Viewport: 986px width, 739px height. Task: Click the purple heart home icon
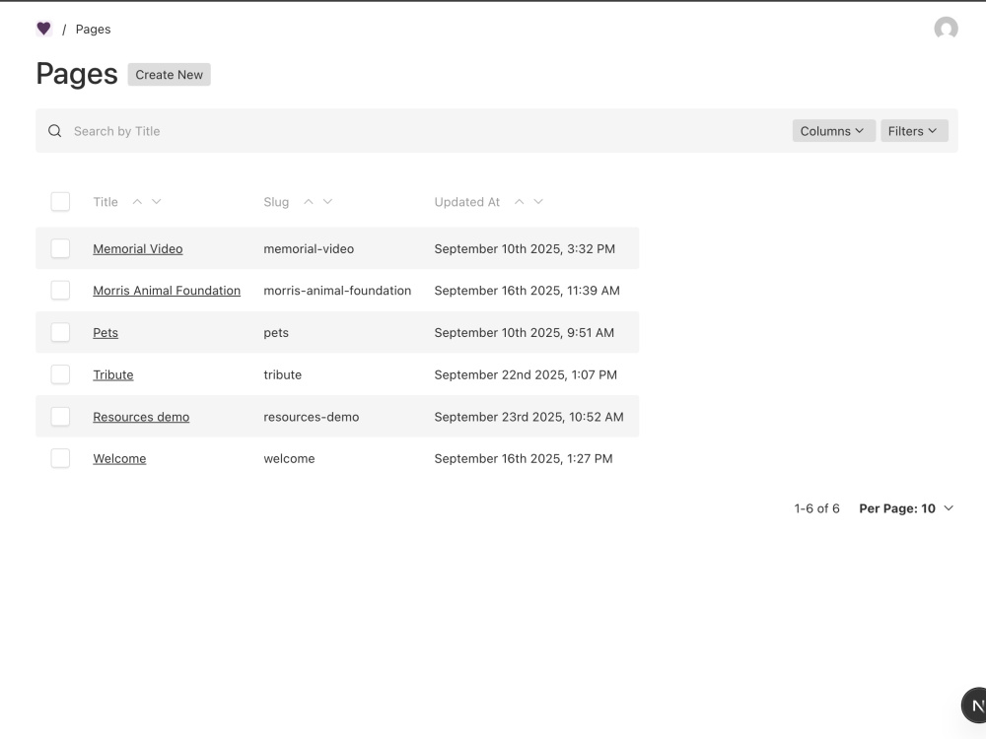coord(44,29)
